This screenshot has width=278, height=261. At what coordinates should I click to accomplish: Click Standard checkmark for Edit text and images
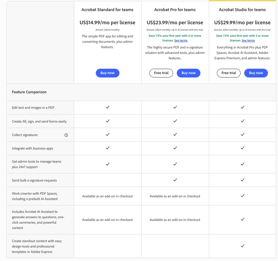(108, 107)
